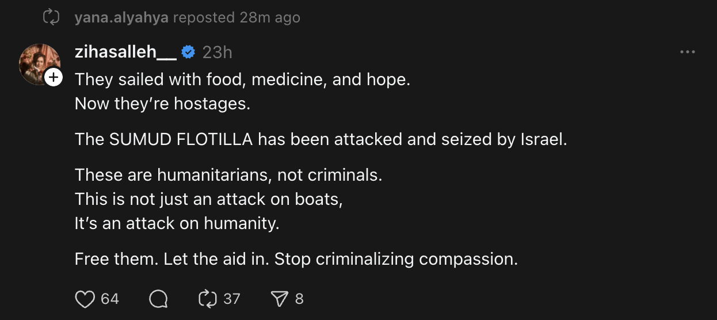Viewport: 717px width, 320px height.
Task: Visit yana.alyahya's profile link
Action: click(x=121, y=18)
